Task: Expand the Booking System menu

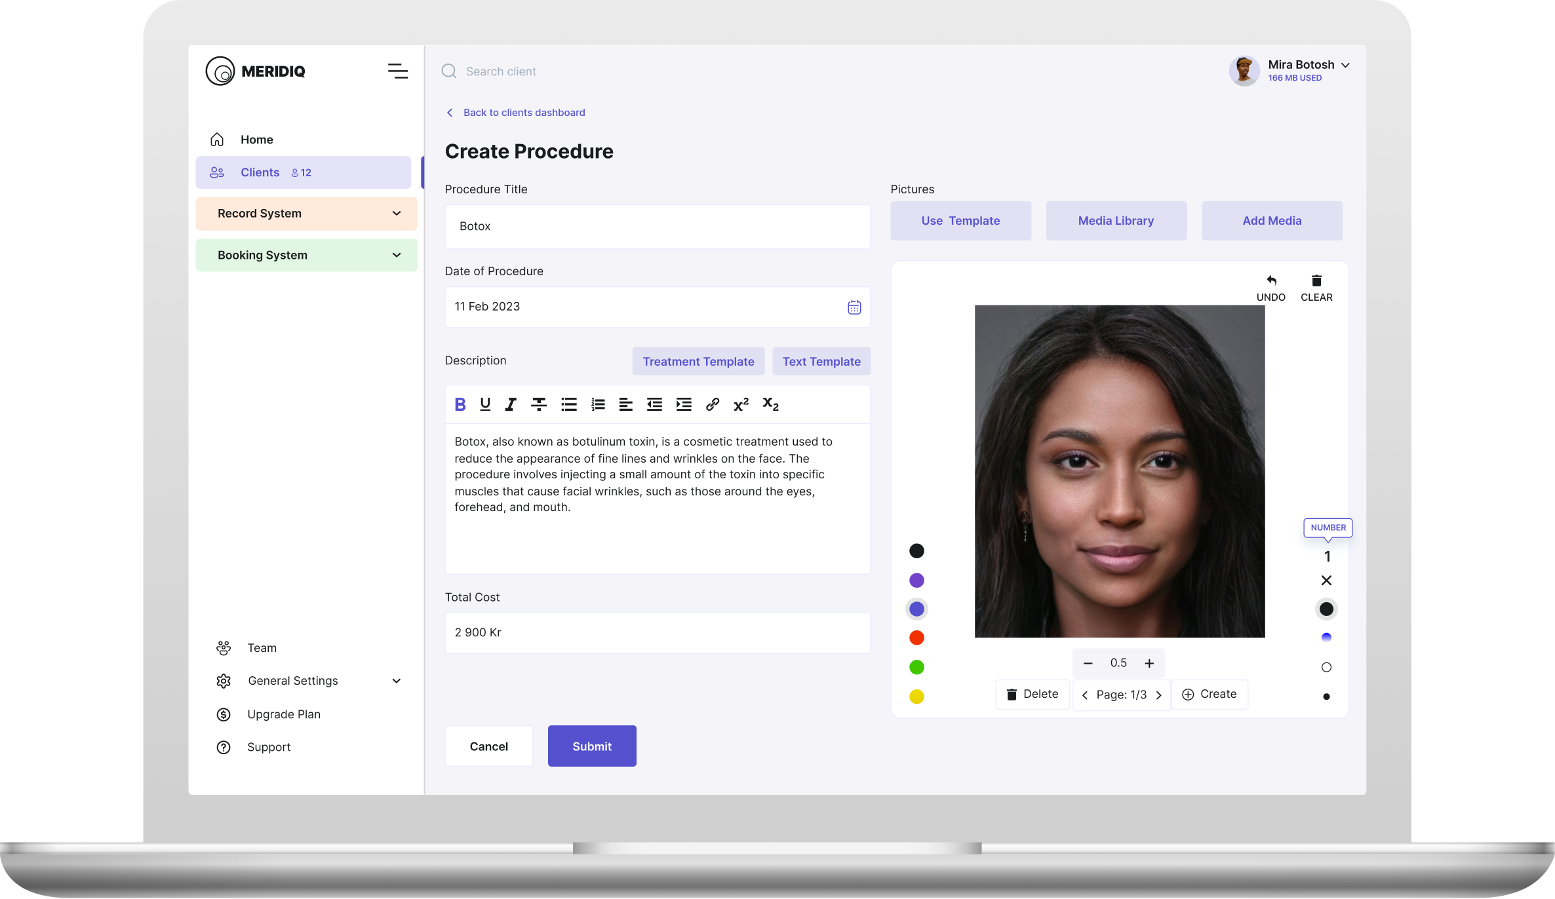Action: click(396, 255)
